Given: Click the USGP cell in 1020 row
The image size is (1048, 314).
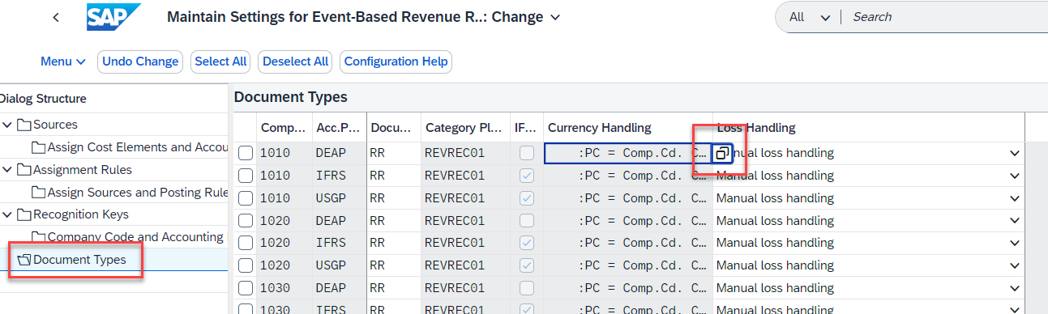Looking at the screenshot, I should (x=339, y=266).
